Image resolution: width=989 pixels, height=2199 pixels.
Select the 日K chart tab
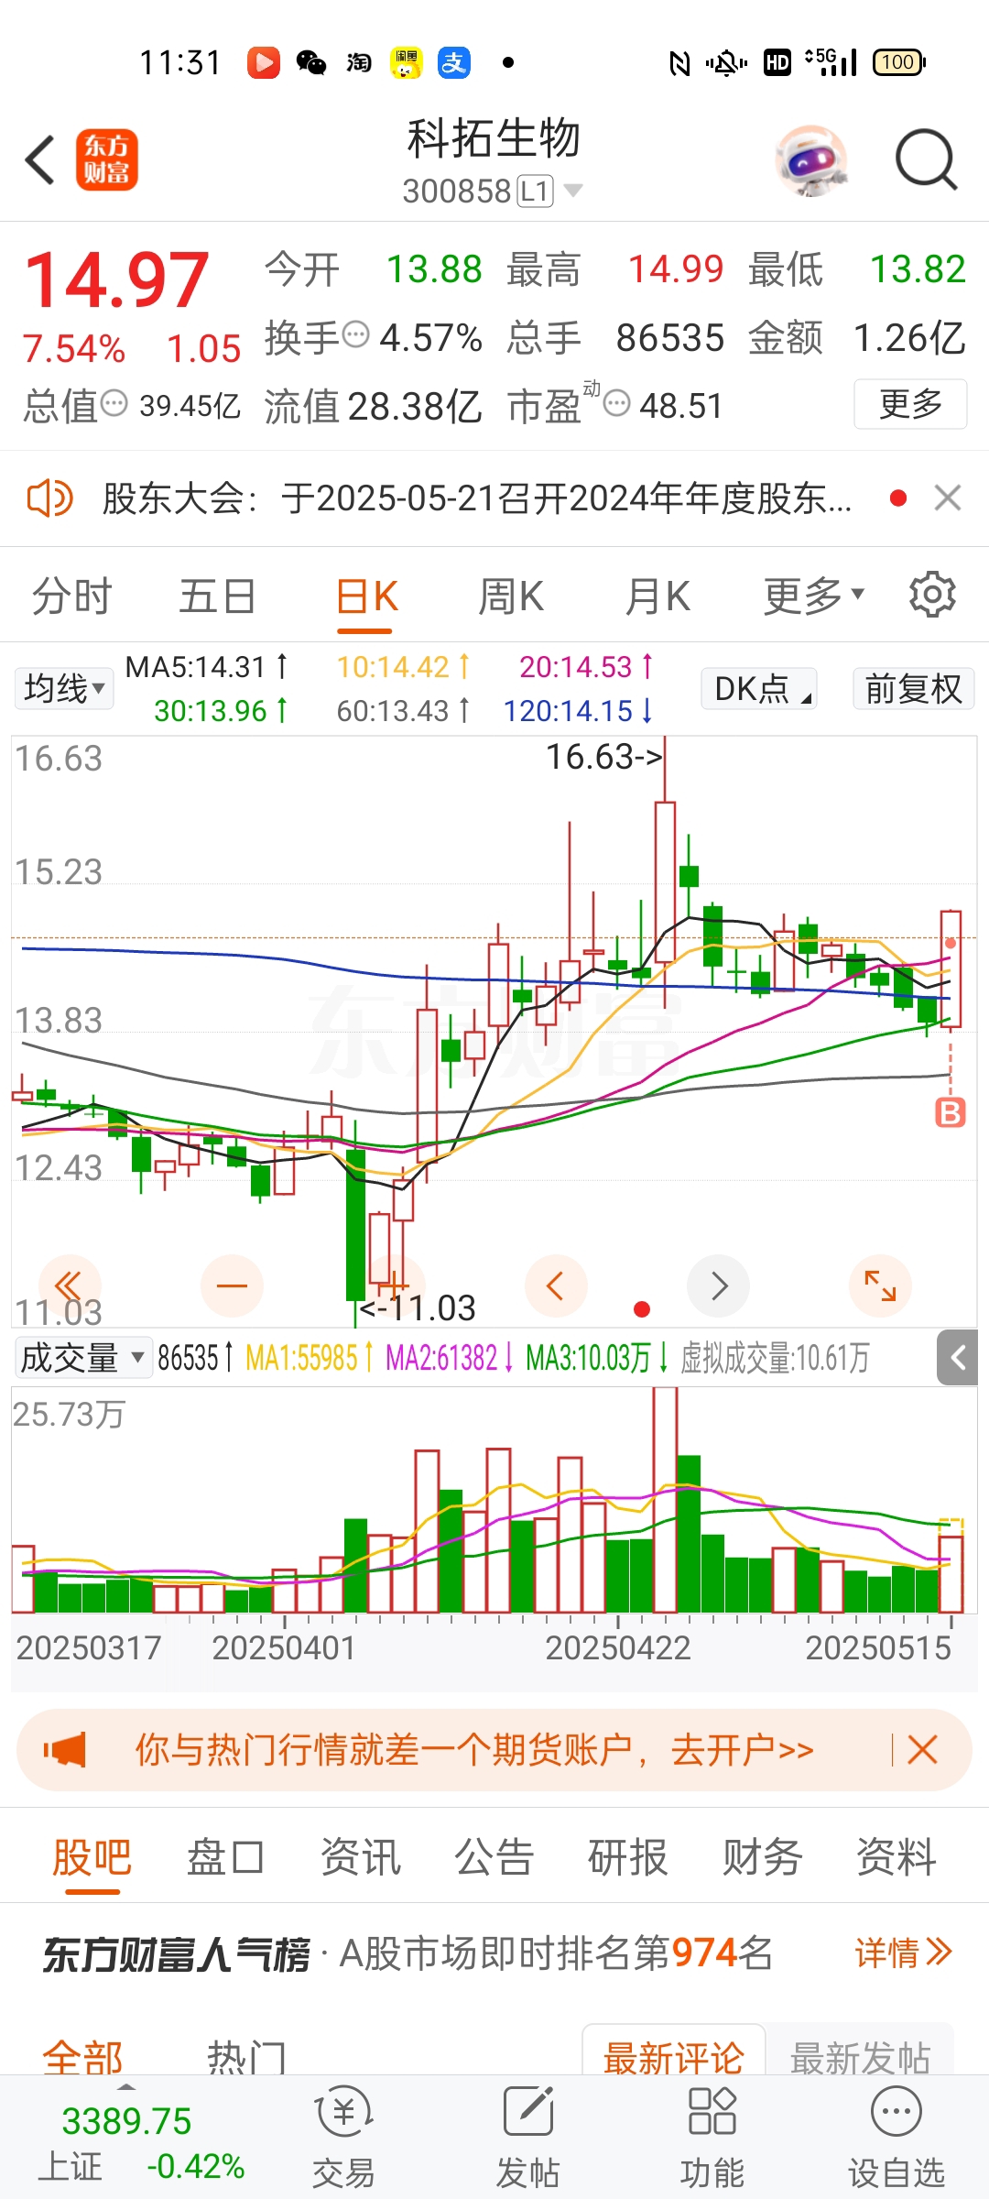[366, 596]
